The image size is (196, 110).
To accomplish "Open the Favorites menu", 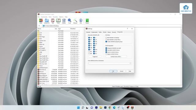I will coord(55,17).
